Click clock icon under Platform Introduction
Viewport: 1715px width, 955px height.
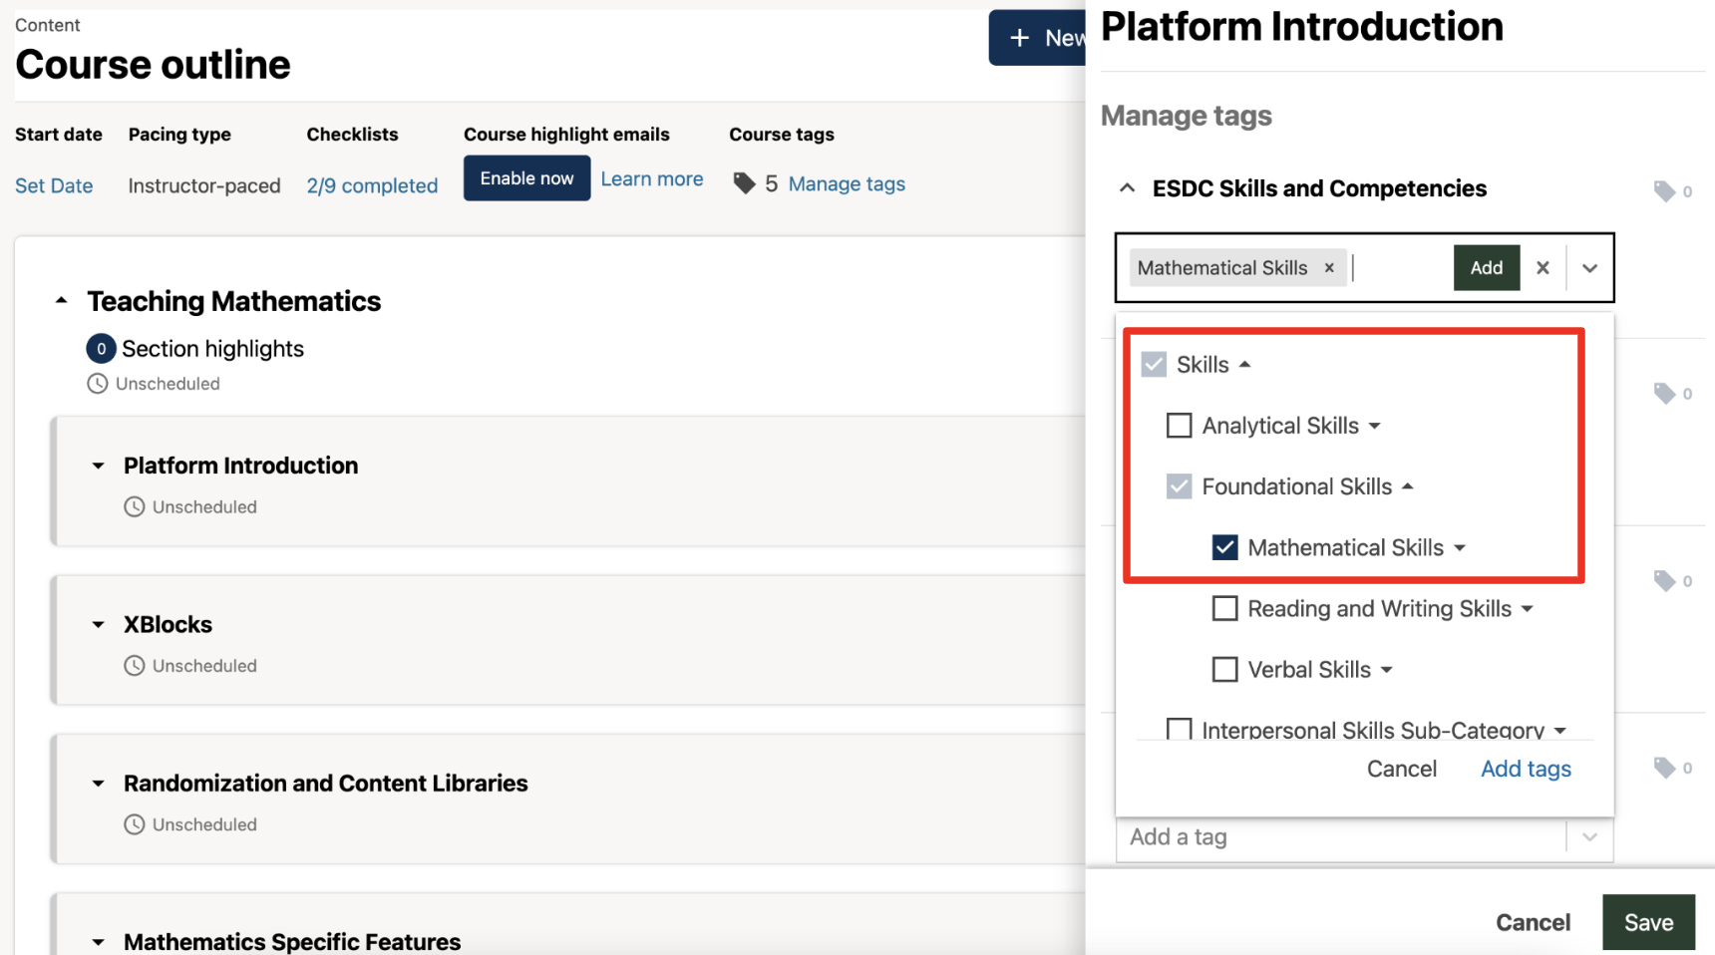coord(135,507)
